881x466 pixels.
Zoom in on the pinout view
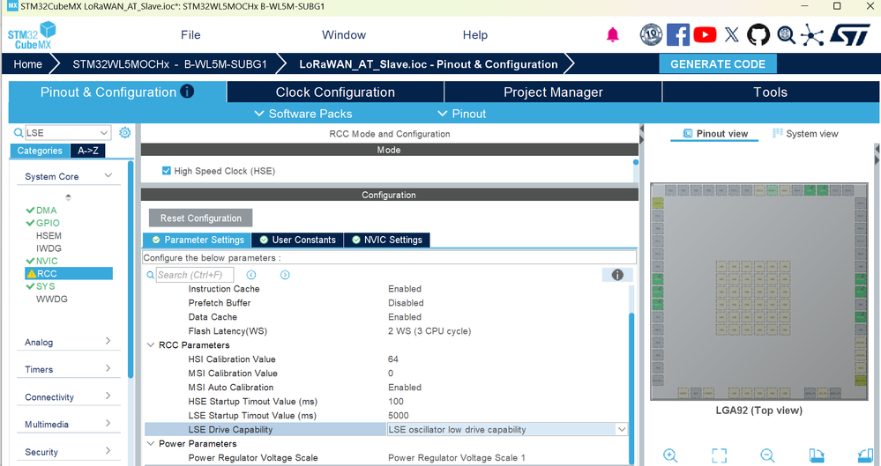pyautogui.click(x=669, y=455)
